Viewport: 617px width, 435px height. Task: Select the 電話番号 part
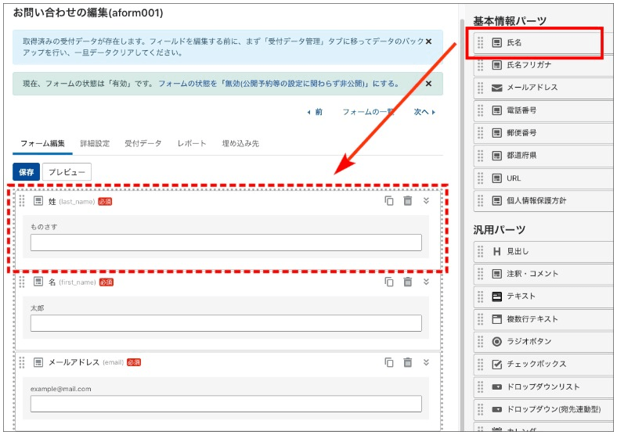pos(543,110)
